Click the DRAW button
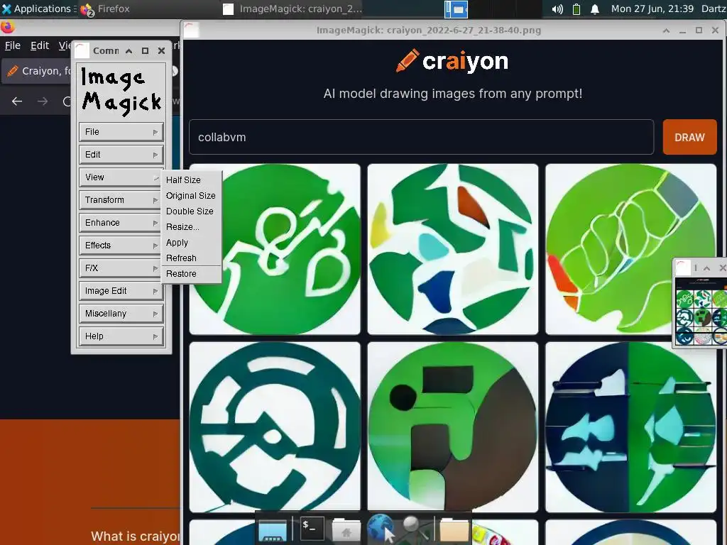Image resolution: width=727 pixels, height=545 pixels. click(x=689, y=137)
